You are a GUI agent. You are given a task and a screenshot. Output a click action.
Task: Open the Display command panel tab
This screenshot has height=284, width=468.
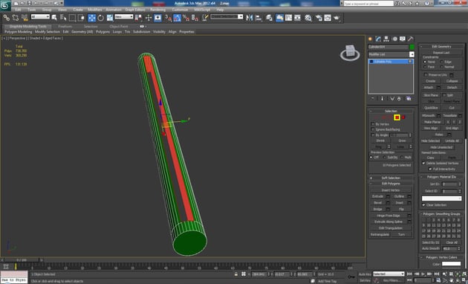(x=403, y=39)
